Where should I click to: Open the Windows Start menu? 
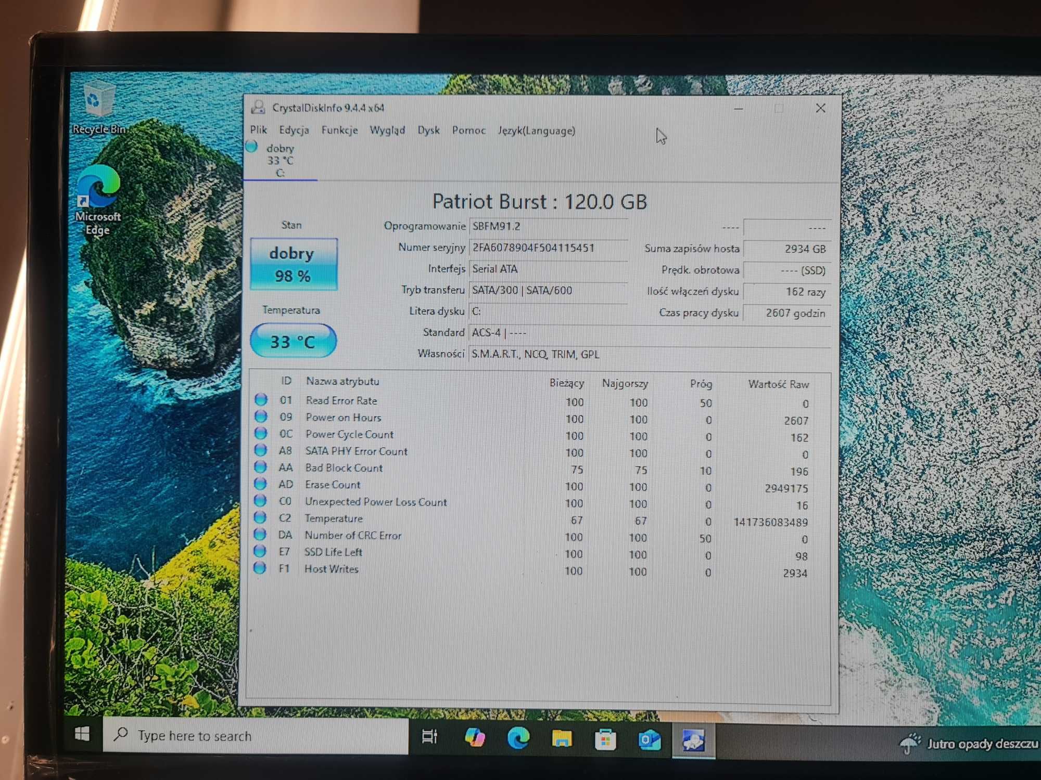(82, 734)
